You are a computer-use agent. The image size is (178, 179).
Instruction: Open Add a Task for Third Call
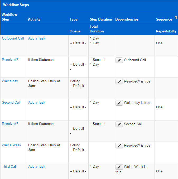point(37,166)
